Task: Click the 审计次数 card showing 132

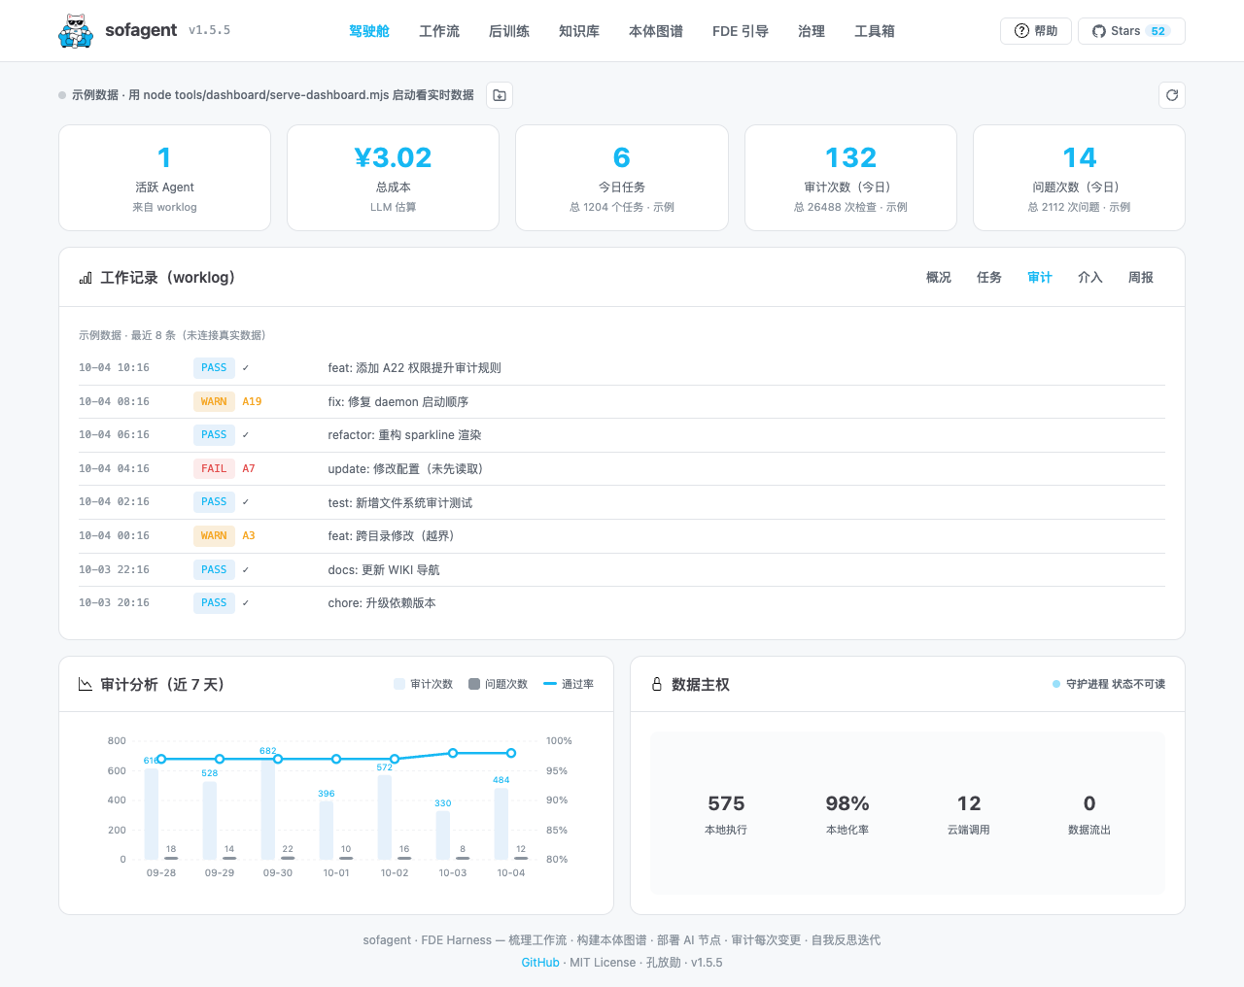Action: 850,178
